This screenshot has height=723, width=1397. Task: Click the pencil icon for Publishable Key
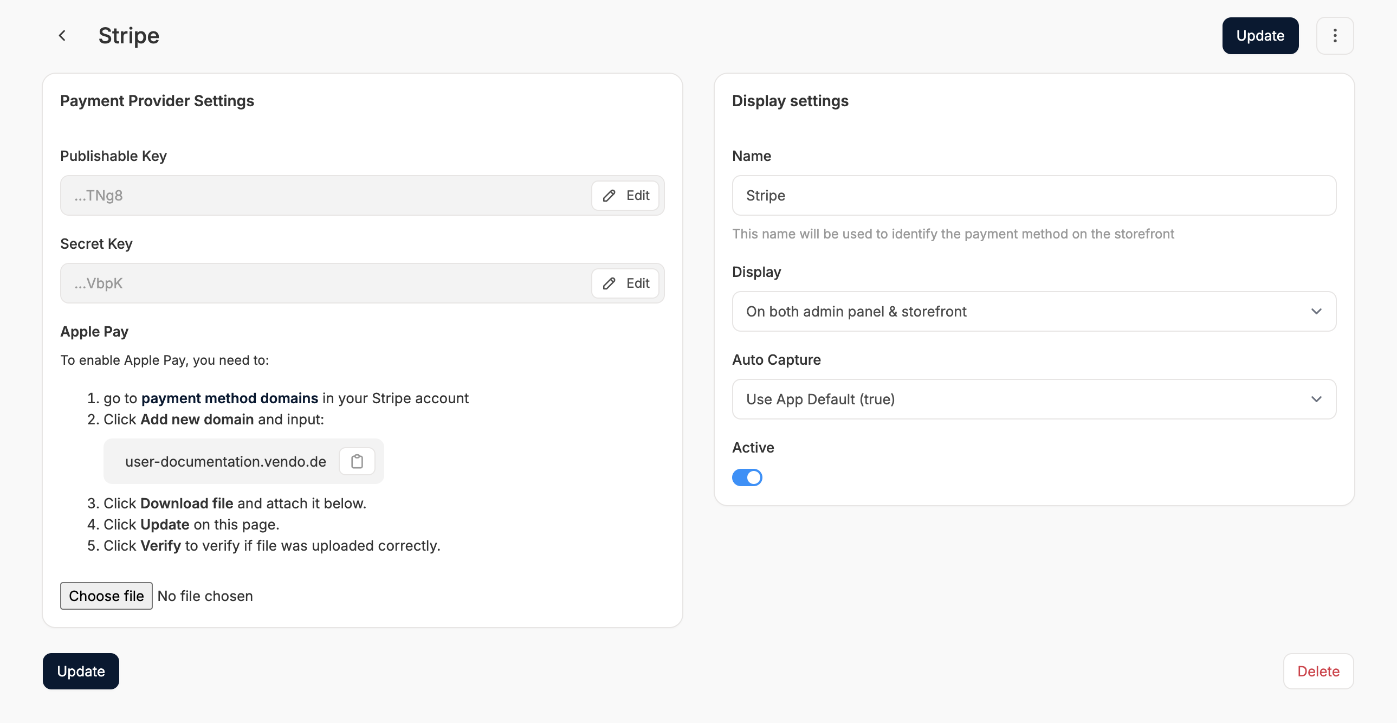click(609, 196)
